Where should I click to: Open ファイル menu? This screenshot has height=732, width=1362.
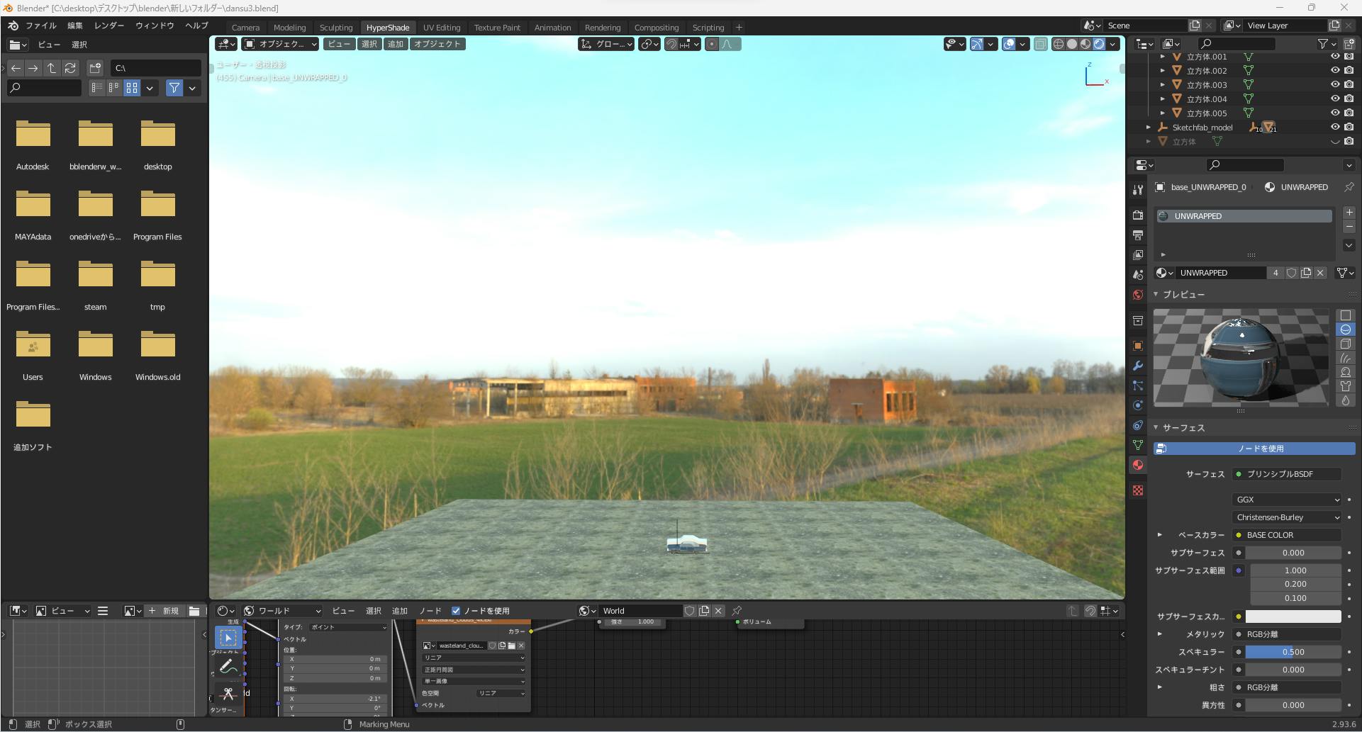[41, 26]
